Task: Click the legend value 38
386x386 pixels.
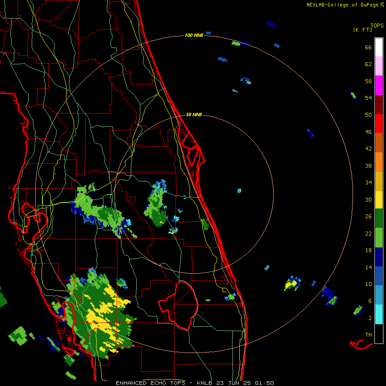Action: coord(368,166)
